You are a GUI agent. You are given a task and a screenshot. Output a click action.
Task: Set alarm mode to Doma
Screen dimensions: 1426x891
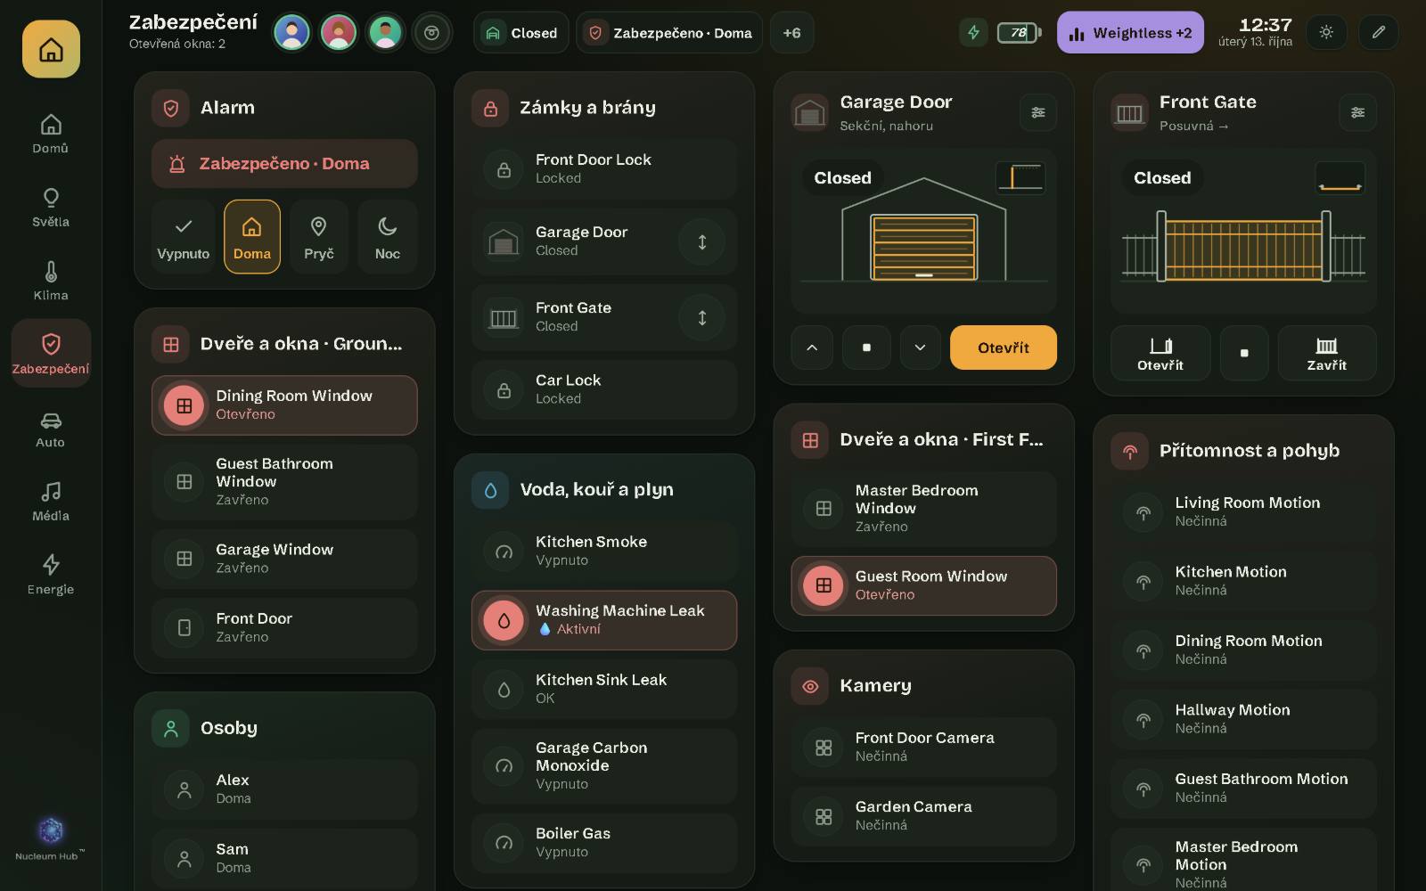click(252, 236)
